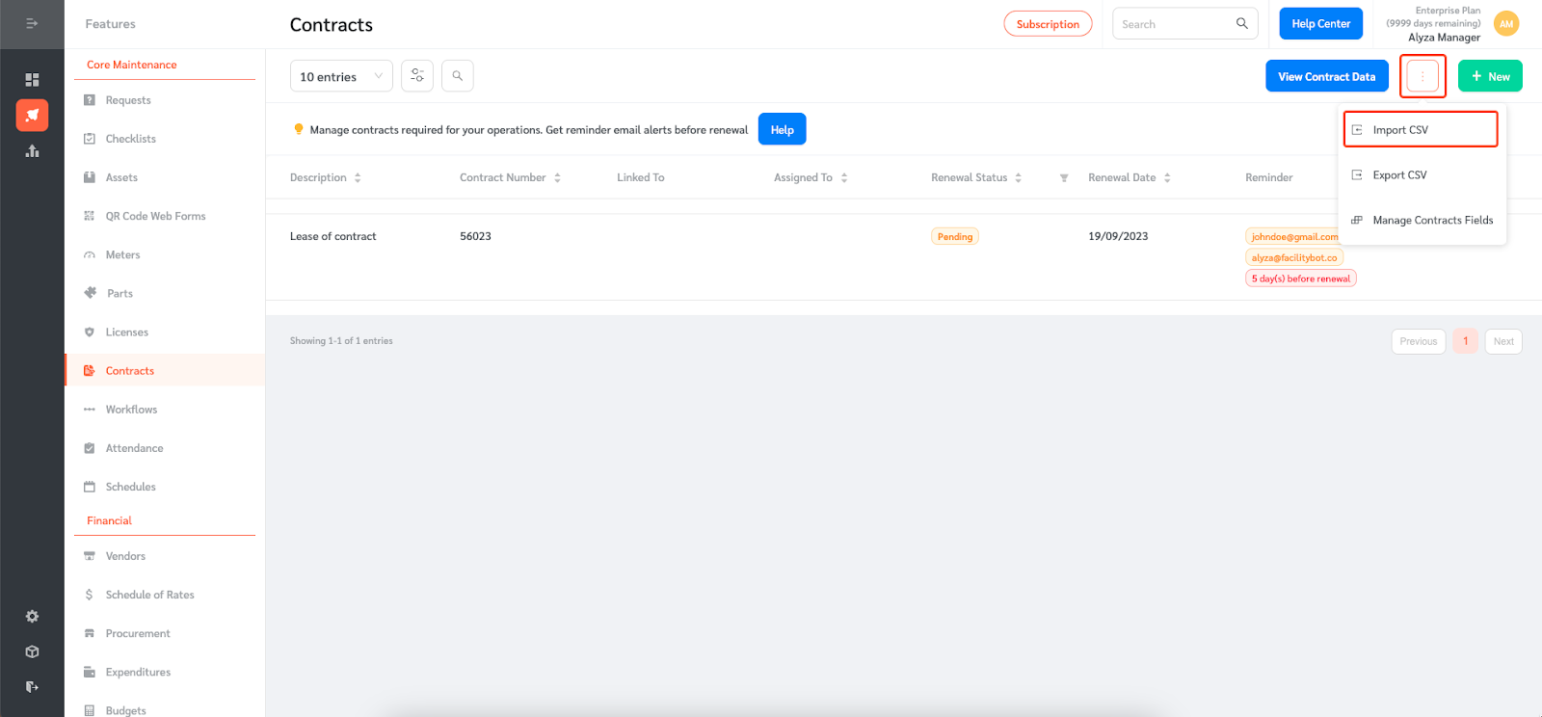Click the Subscription button
Screen dimensions: 1542x717
coord(1048,24)
